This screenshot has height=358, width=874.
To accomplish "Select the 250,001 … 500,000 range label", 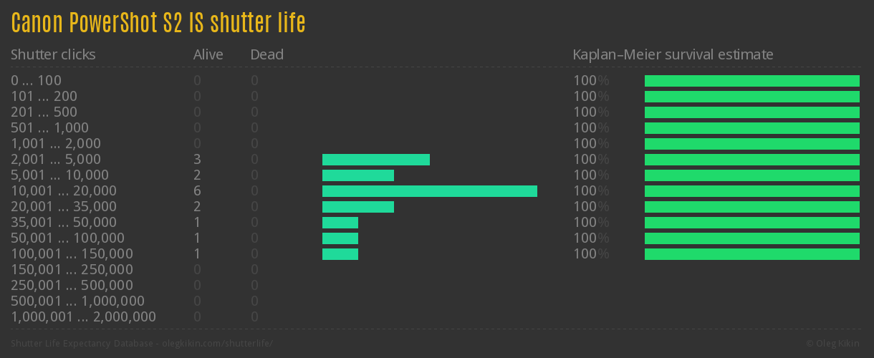I will [x=72, y=286].
